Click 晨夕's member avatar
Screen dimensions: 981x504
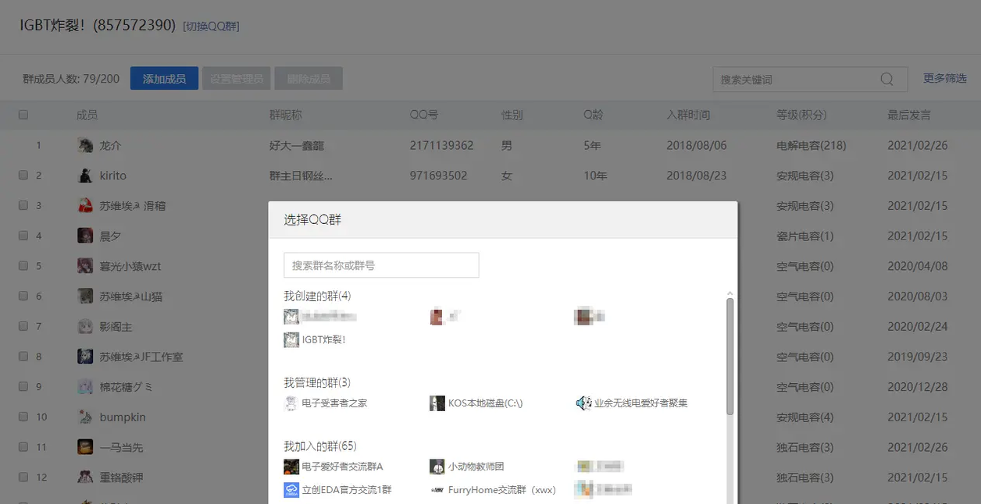click(x=85, y=236)
